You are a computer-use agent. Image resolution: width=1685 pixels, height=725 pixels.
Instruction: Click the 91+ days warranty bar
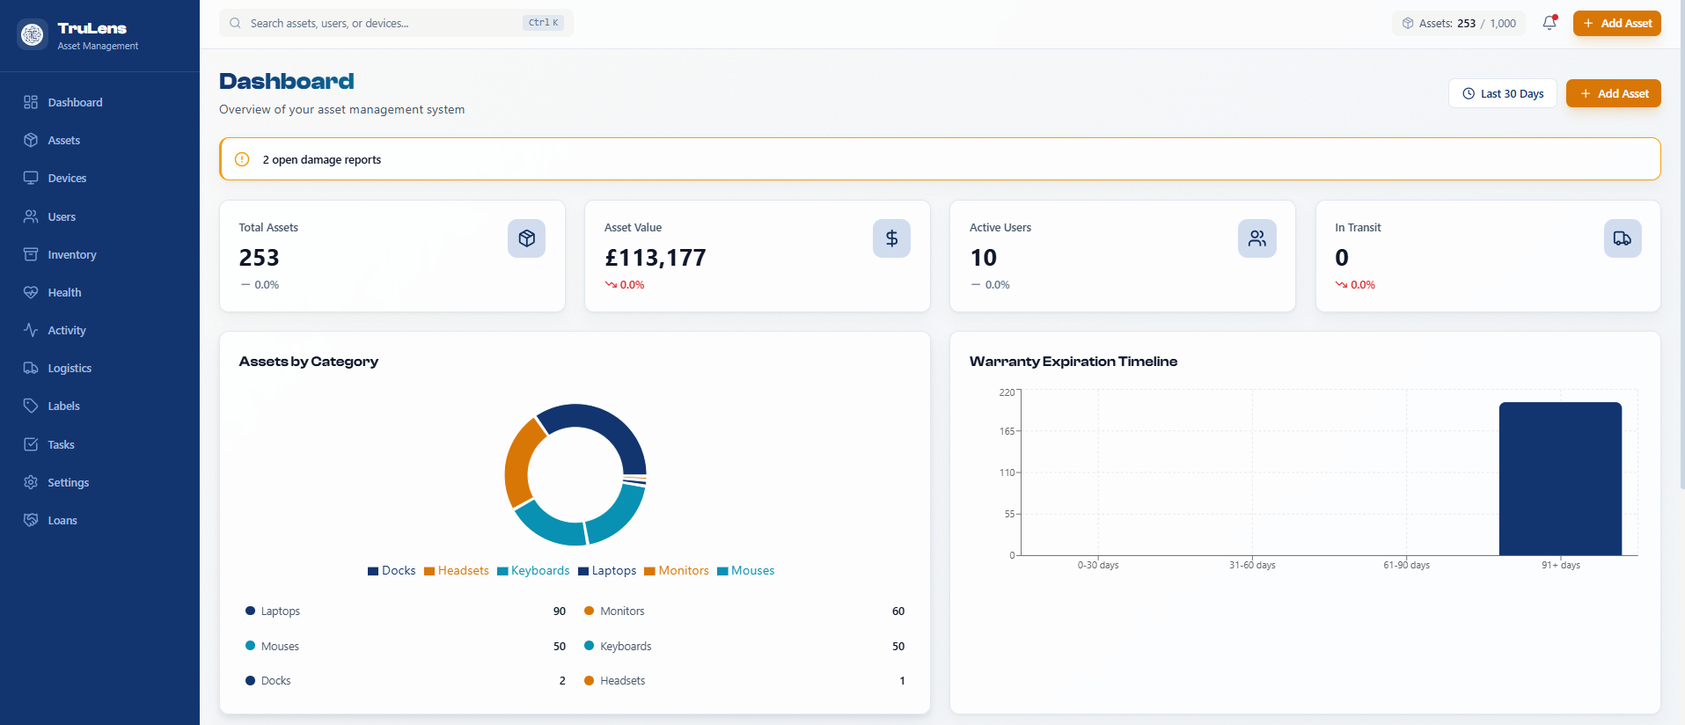click(1560, 479)
